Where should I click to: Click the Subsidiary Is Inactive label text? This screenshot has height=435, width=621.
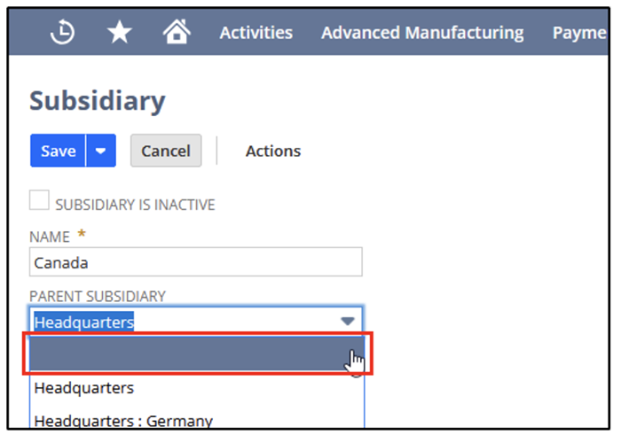[x=135, y=205]
